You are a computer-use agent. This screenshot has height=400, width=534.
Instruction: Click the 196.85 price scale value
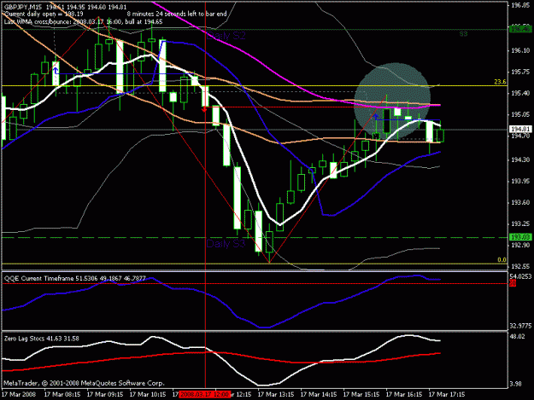(x=520, y=6)
